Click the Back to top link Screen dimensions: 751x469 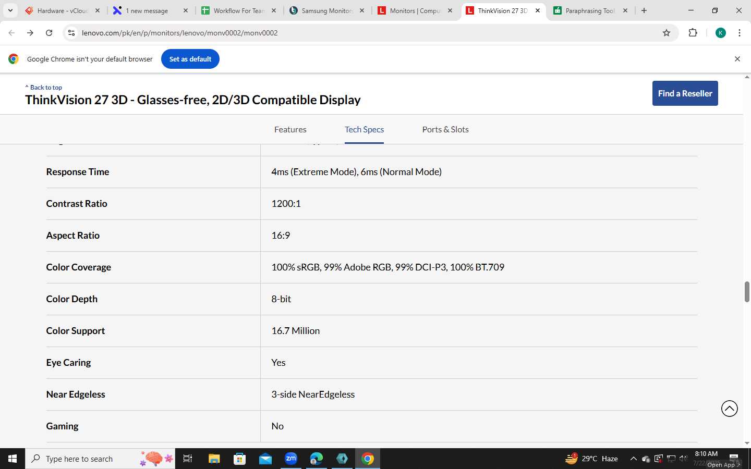click(44, 87)
